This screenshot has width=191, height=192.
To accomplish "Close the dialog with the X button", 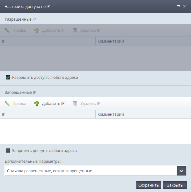I will [184, 6].
